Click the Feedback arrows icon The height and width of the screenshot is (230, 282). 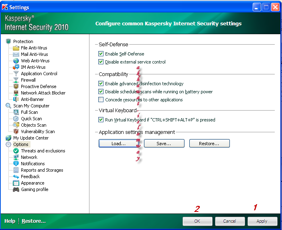(16, 177)
